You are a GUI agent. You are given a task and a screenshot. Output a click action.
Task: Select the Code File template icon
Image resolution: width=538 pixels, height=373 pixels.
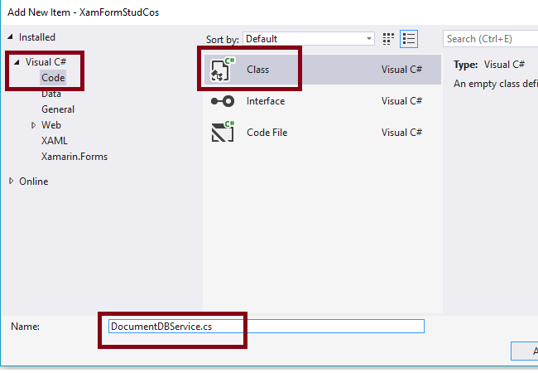(223, 132)
